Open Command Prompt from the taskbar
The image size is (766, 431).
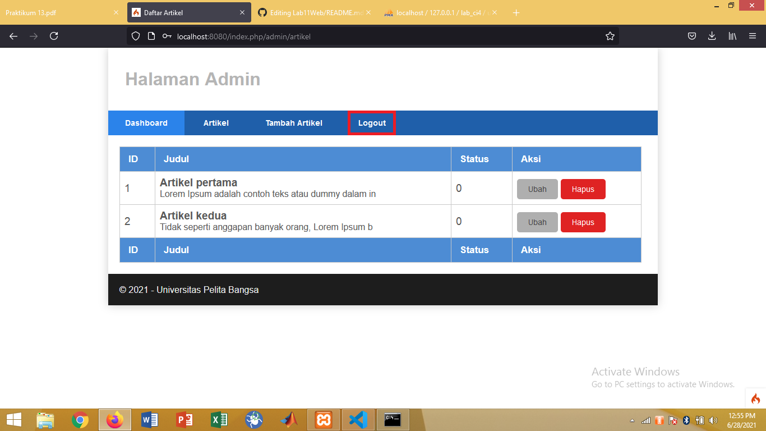pos(393,419)
